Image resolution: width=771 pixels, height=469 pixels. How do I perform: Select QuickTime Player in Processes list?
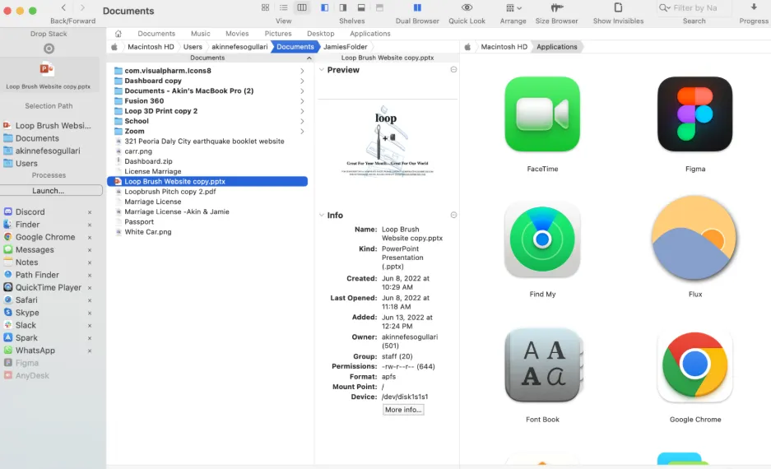[49, 288]
